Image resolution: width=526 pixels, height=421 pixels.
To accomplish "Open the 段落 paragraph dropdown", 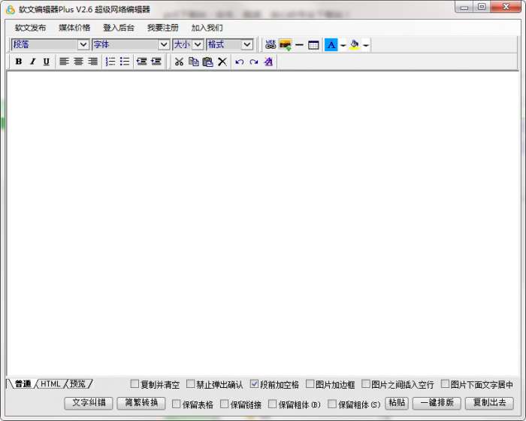I will click(83, 45).
